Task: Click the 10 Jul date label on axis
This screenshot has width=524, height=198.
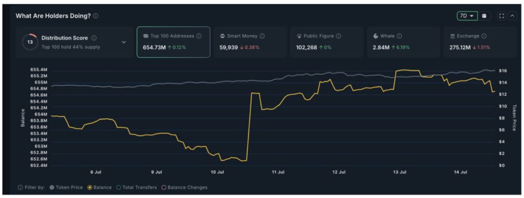Action: [x=217, y=172]
